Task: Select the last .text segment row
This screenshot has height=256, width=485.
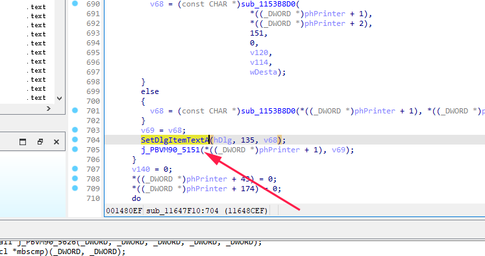Action: point(36,98)
